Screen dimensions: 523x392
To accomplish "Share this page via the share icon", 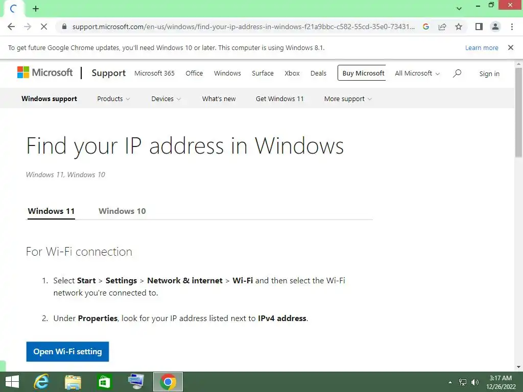I will 442,27.
